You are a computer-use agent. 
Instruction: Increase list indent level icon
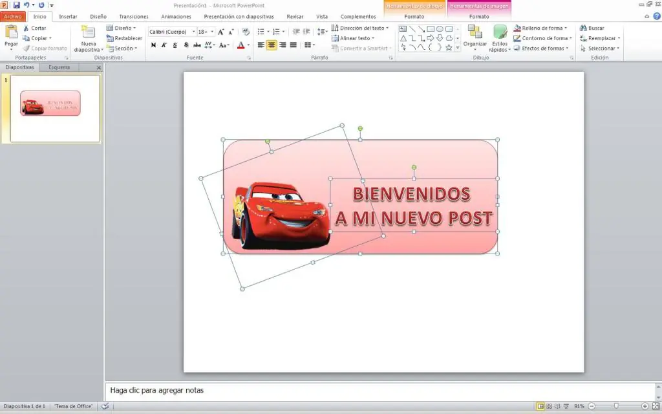pos(306,32)
